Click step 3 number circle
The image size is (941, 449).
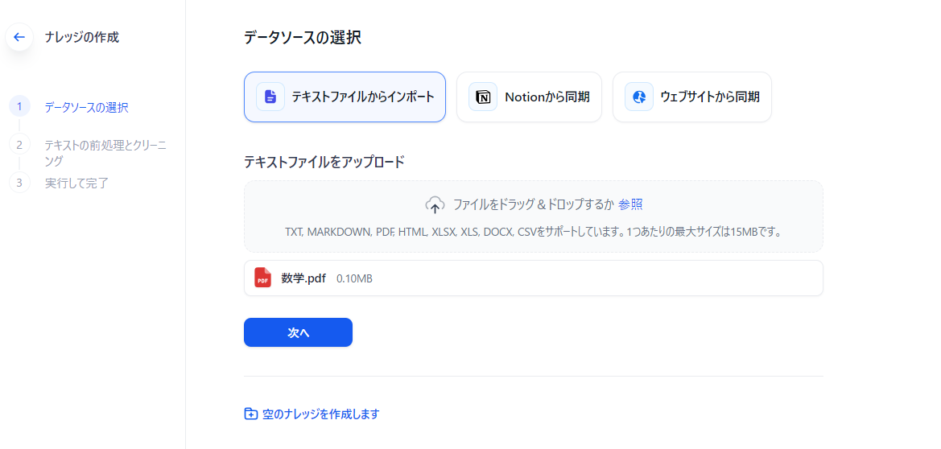pos(19,183)
